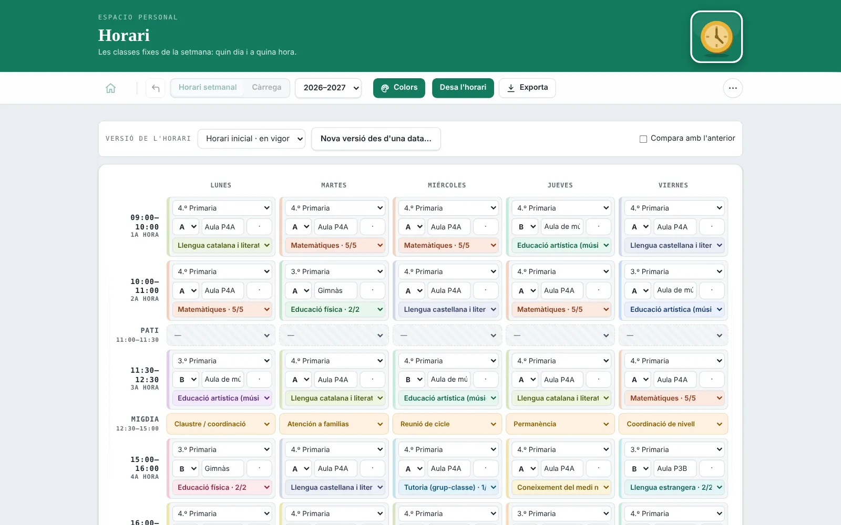
Task: Switch to the Càrrega tab
Action: (x=266, y=88)
